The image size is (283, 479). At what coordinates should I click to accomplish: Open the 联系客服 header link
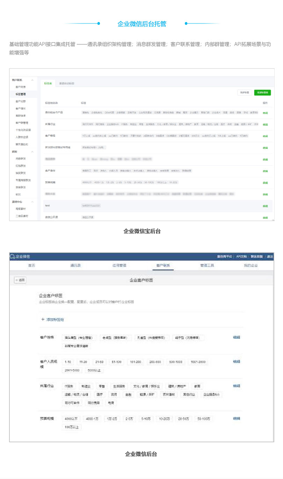pyautogui.click(x=257, y=256)
